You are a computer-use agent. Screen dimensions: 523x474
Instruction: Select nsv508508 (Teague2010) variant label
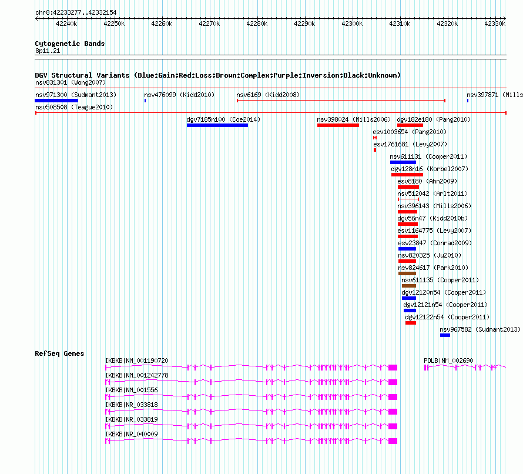click(74, 107)
